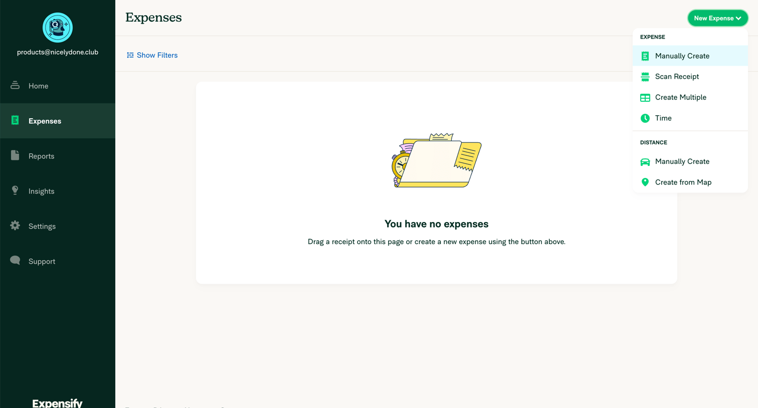Click the map pin icon for Create from Map
Image resolution: width=758 pixels, height=408 pixels.
645,182
